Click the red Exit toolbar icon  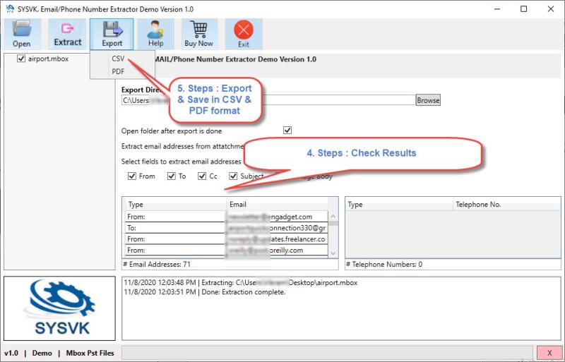point(244,34)
